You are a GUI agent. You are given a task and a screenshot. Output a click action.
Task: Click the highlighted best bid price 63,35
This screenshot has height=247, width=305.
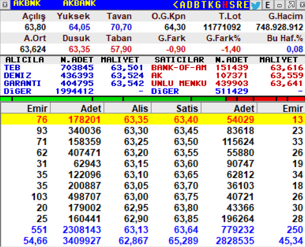[x=136, y=119]
